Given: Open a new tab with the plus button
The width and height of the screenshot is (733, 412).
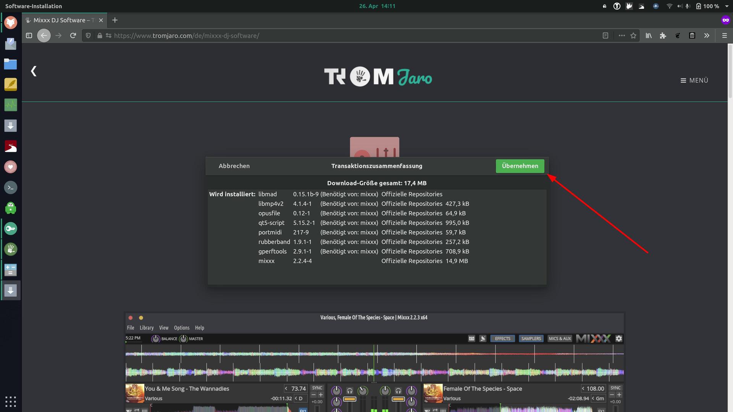Looking at the screenshot, I should pos(115,20).
